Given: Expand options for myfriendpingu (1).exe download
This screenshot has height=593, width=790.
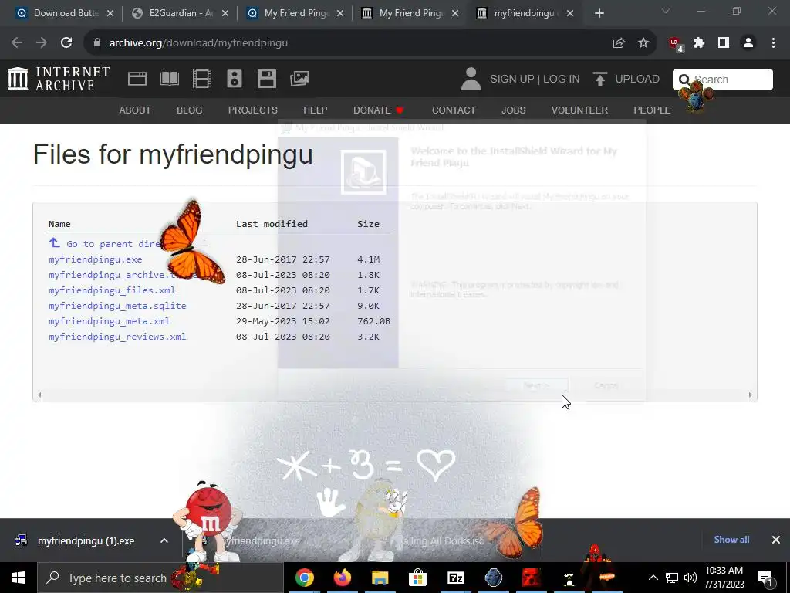Looking at the screenshot, I should click(x=164, y=540).
